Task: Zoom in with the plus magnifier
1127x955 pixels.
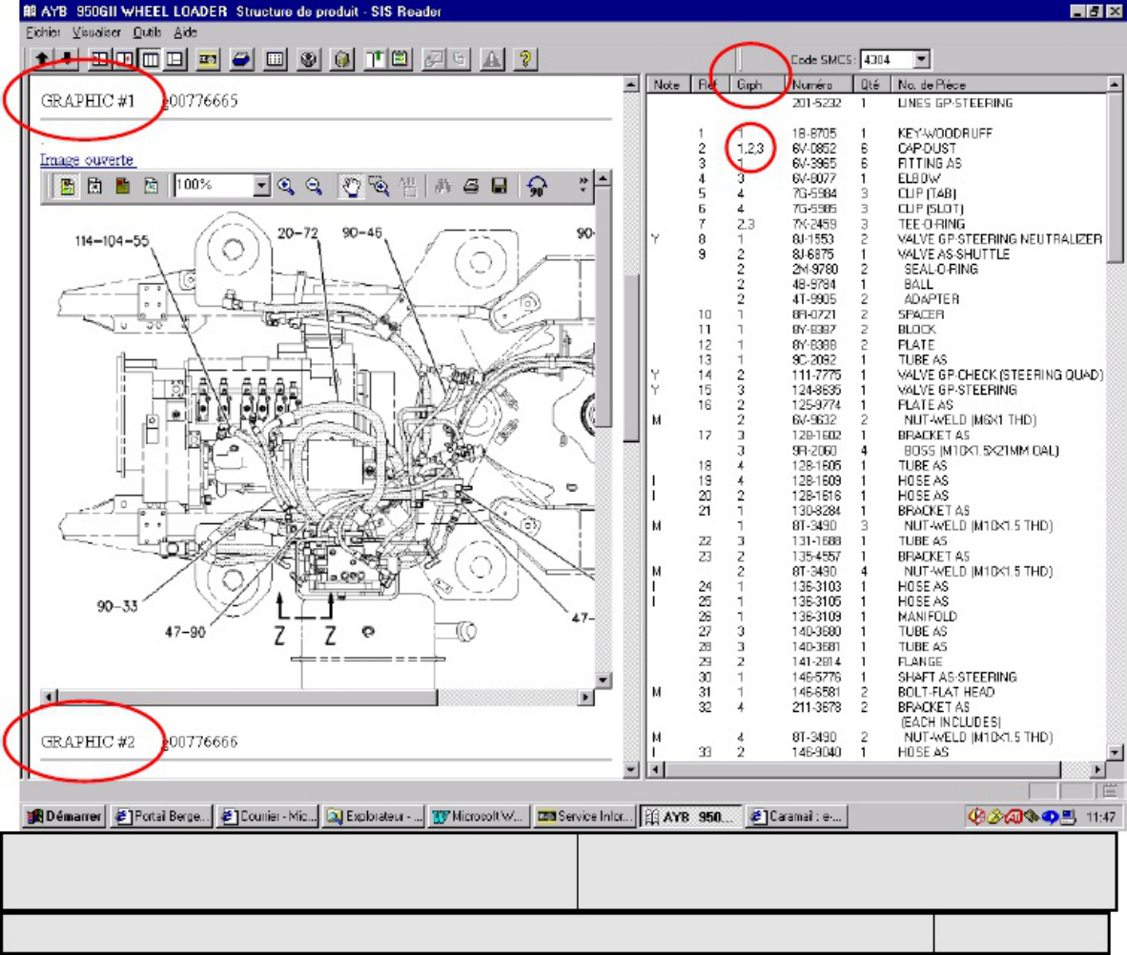Action: point(286,186)
